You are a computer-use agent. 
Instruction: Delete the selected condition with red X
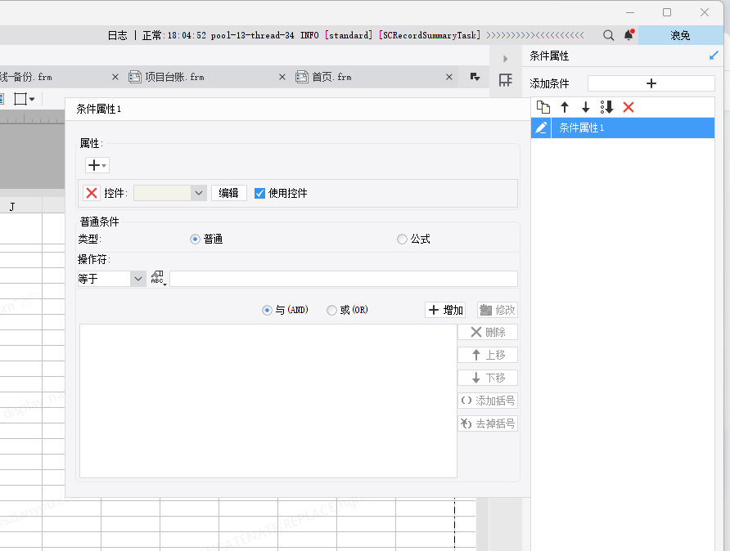pyautogui.click(x=628, y=107)
